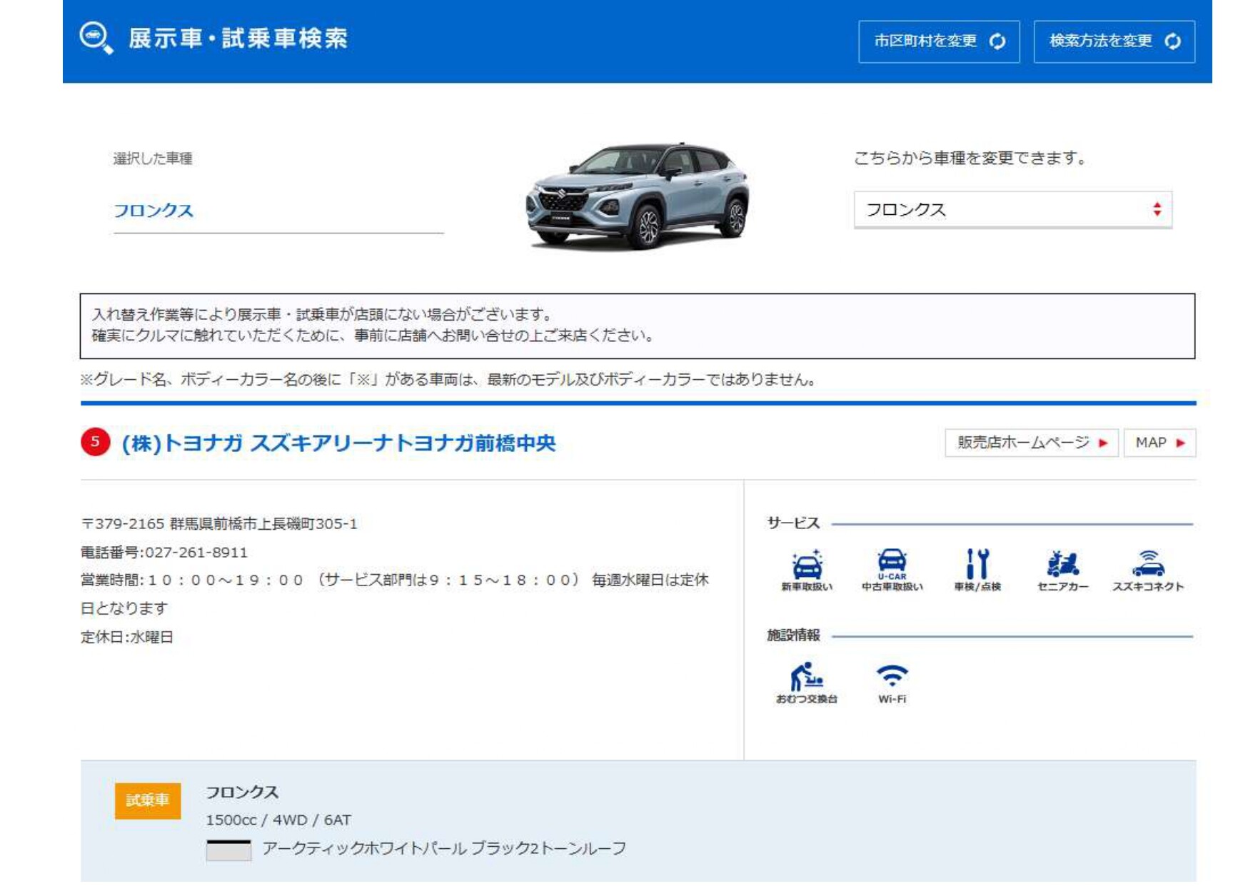Click color name アークティックホワイトパール ブラック2トーンルーフ
The image size is (1253, 886).
(x=444, y=848)
